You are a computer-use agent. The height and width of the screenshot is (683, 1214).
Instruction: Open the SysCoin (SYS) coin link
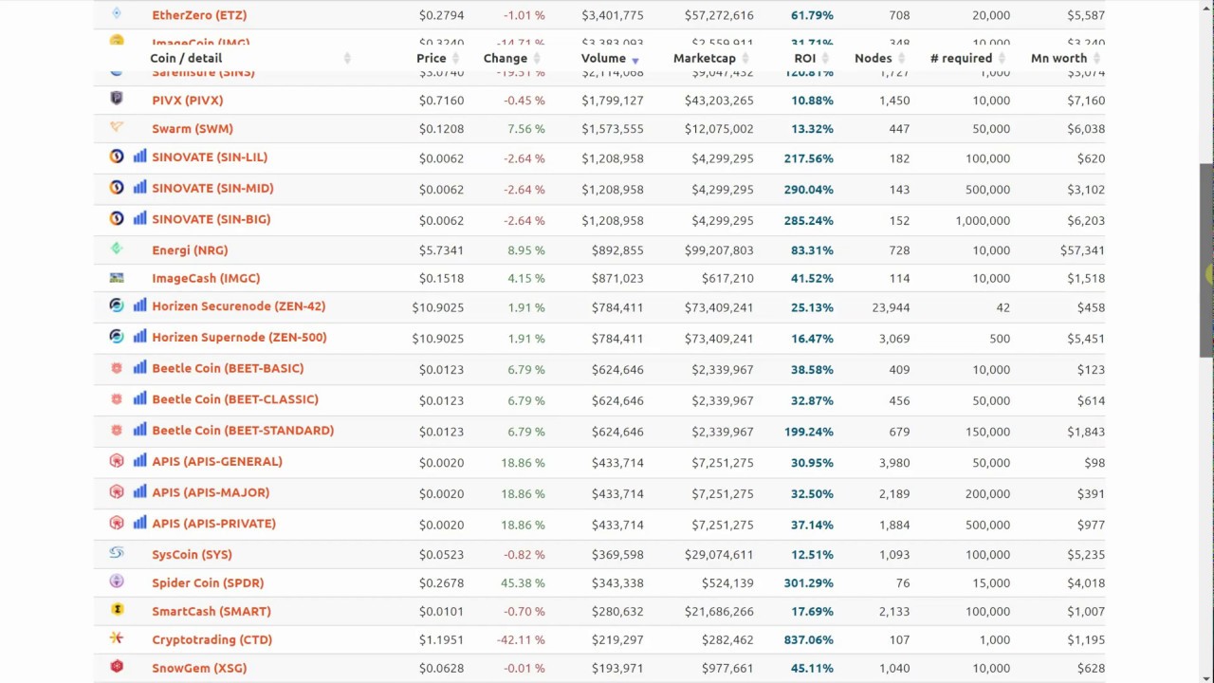(192, 554)
